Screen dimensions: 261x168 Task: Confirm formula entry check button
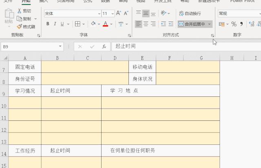92,47
